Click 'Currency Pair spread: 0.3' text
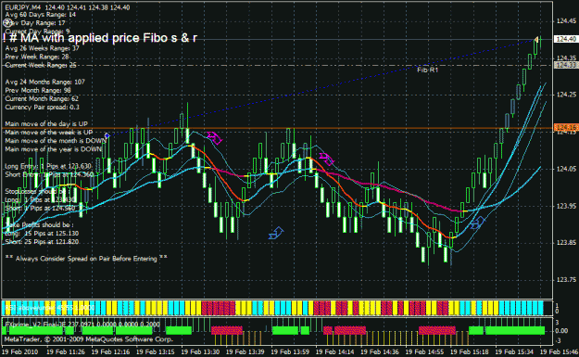The height and width of the screenshot is (357, 579). [42, 108]
